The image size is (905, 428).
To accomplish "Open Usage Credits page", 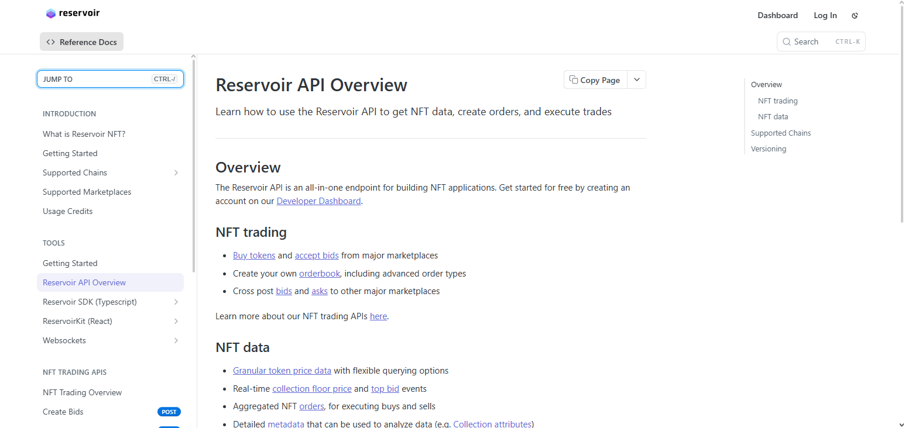I will pyautogui.click(x=67, y=211).
